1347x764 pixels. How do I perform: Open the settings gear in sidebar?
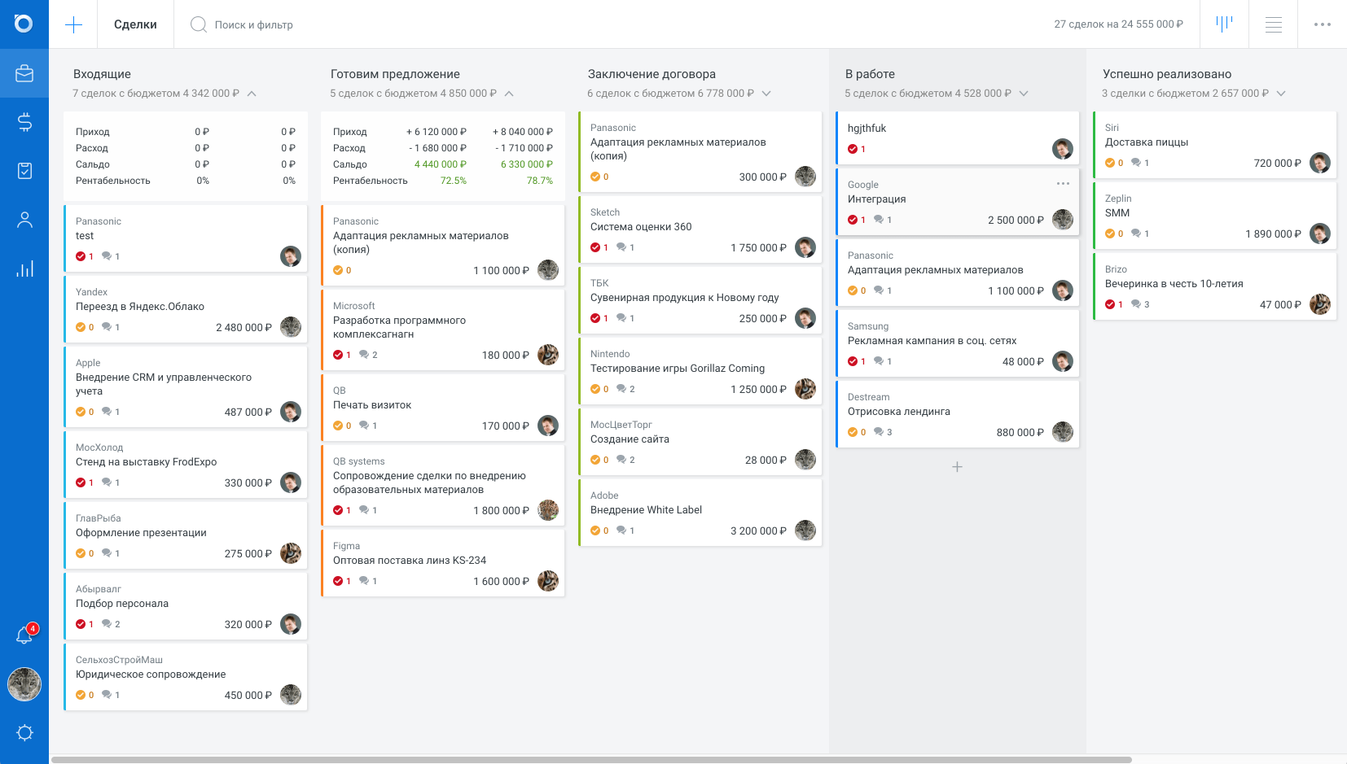(x=24, y=732)
